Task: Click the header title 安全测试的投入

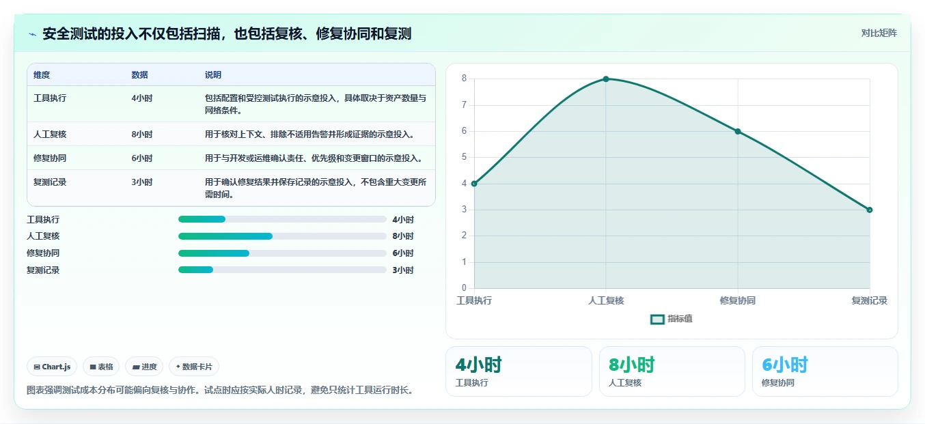Action: click(x=227, y=34)
